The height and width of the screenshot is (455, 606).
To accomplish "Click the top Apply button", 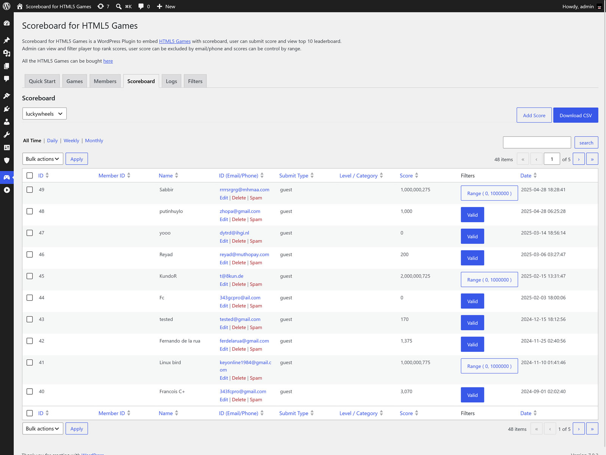I will coord(77,159).
